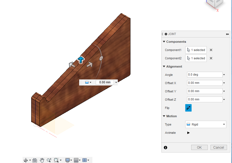
Task: Click the canvas 0.00 mm offset field
Action: (x=105, y=82)
